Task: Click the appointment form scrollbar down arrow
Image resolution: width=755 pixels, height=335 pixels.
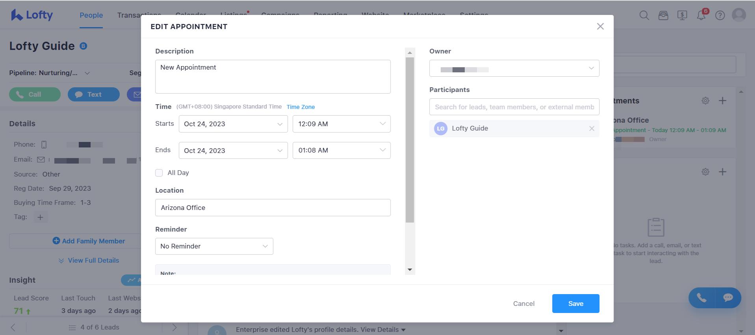Action: 410,270
